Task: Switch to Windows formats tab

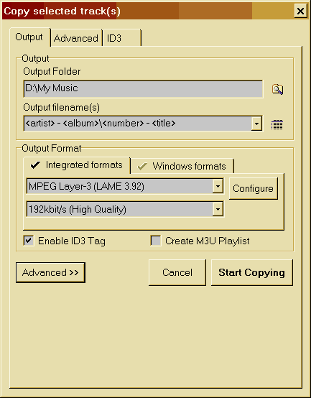Action: (182, 166)
